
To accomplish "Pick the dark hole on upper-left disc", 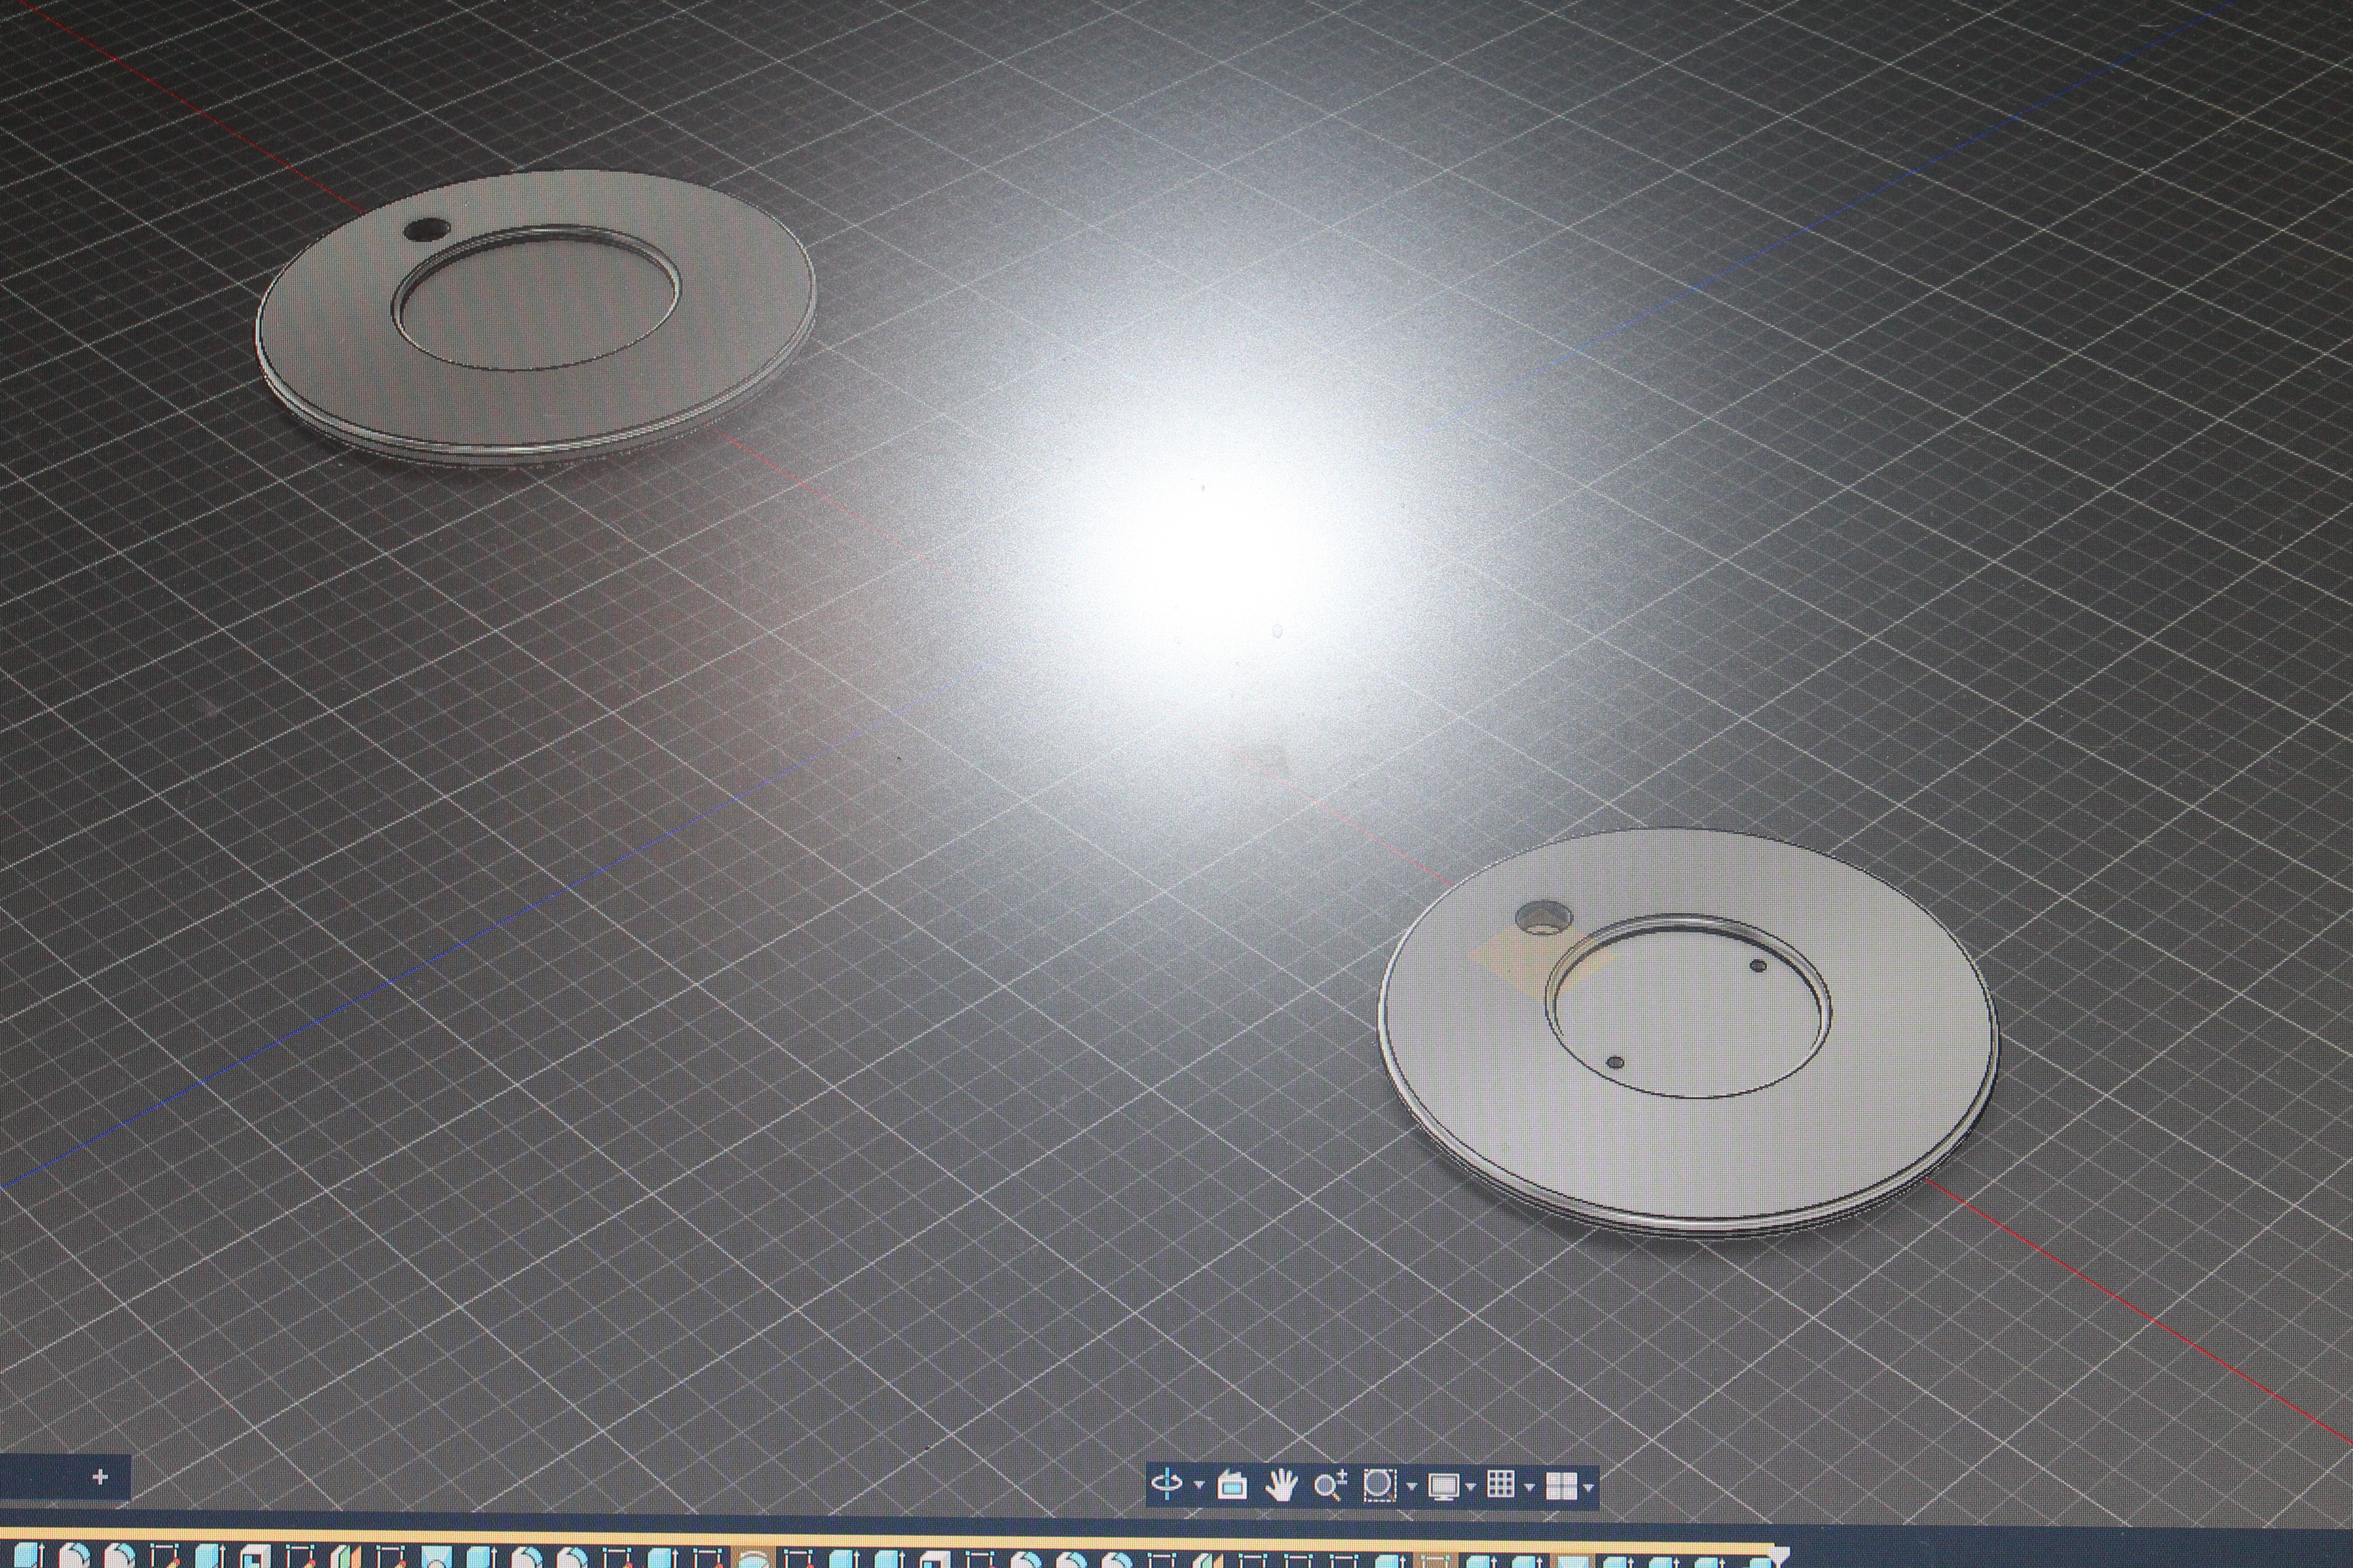I will (x=426, y=229).
